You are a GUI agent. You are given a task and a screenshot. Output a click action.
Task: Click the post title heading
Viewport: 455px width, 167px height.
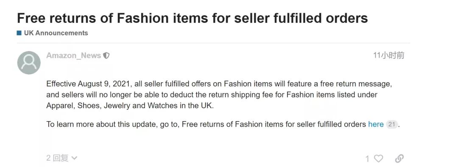pos(193,18)
